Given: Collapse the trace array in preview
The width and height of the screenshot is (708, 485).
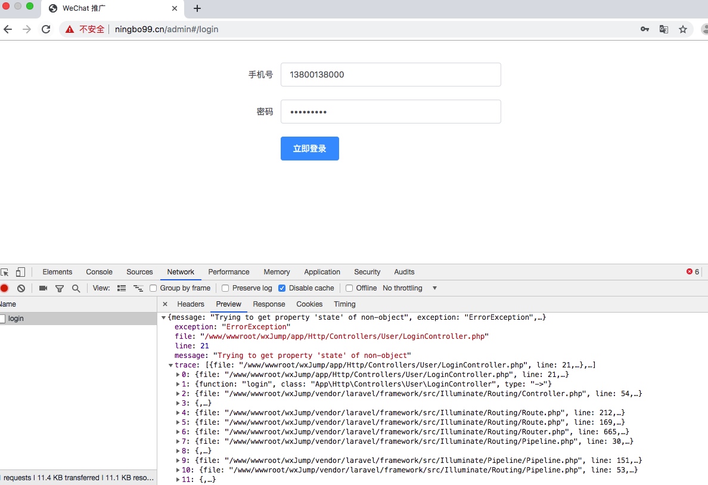Looking at the screenshot, I should (171, 365).
